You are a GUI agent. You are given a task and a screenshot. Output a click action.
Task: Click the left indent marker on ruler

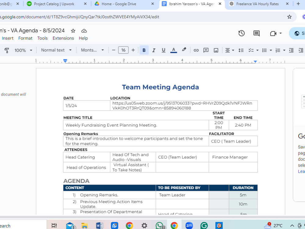click(65, 61)
